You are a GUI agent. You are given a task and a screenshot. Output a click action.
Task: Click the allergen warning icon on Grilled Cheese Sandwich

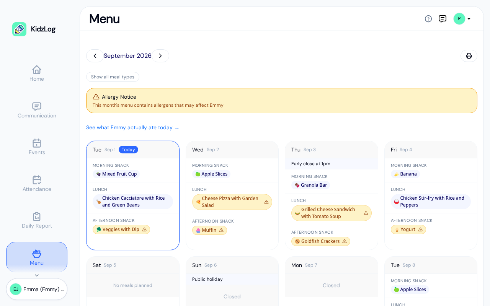click(366, 213)
